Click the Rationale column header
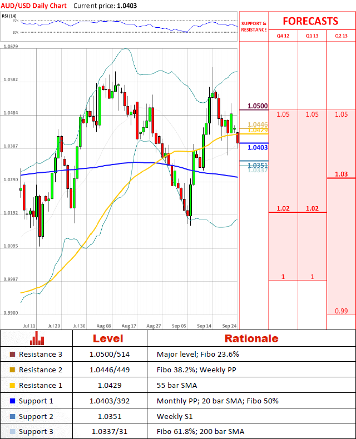Image resolution: width=356 pixels, height=439 pixels. point(251,338)
